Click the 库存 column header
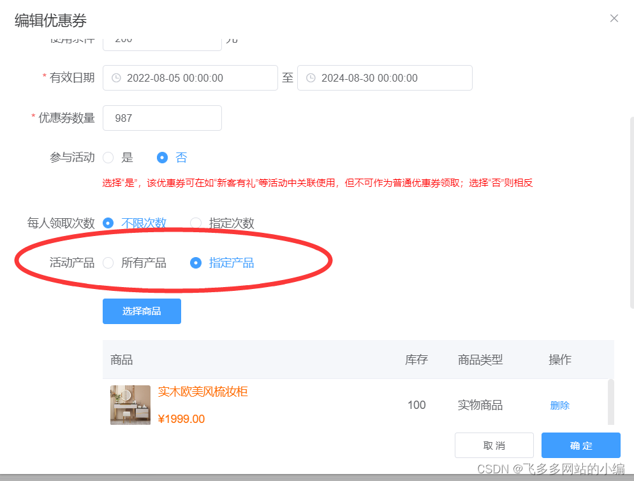 pyautogui.click(x=417, y=360)
